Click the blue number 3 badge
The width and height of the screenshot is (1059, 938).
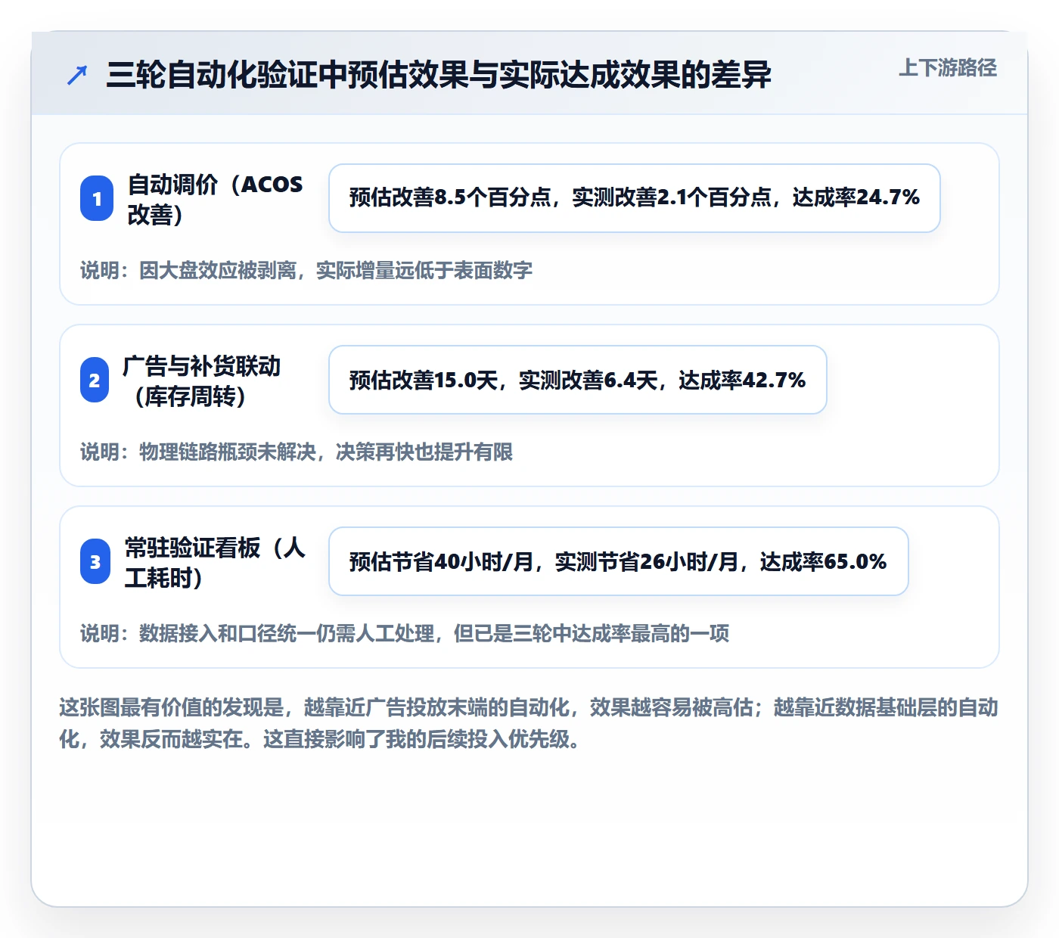pyautogui.click(x=95, y=561)
